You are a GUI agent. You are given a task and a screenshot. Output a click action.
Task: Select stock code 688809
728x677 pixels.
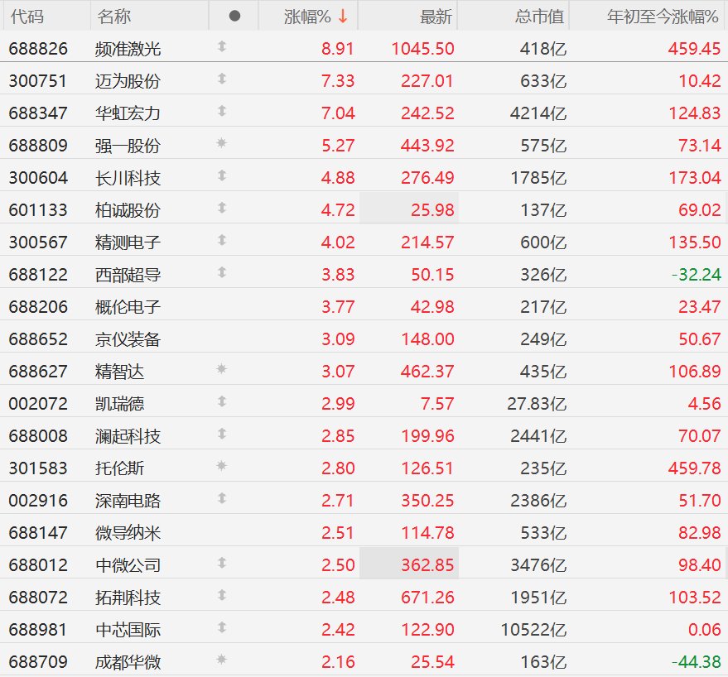pos(38,146)
